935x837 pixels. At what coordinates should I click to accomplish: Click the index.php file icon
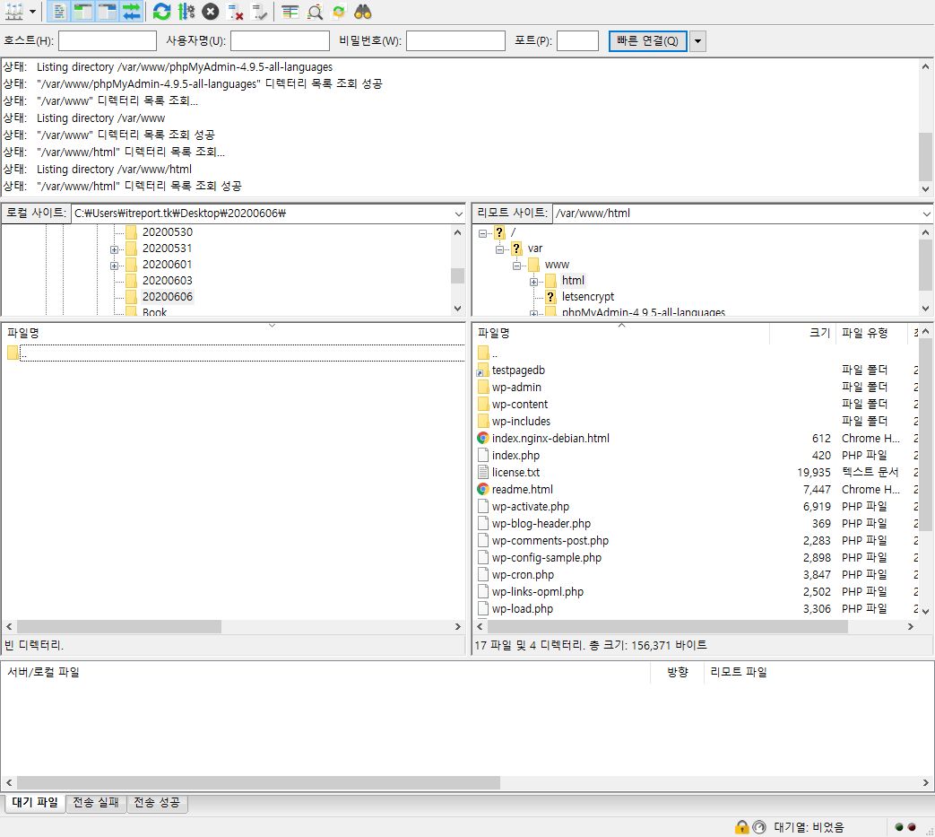483,456
